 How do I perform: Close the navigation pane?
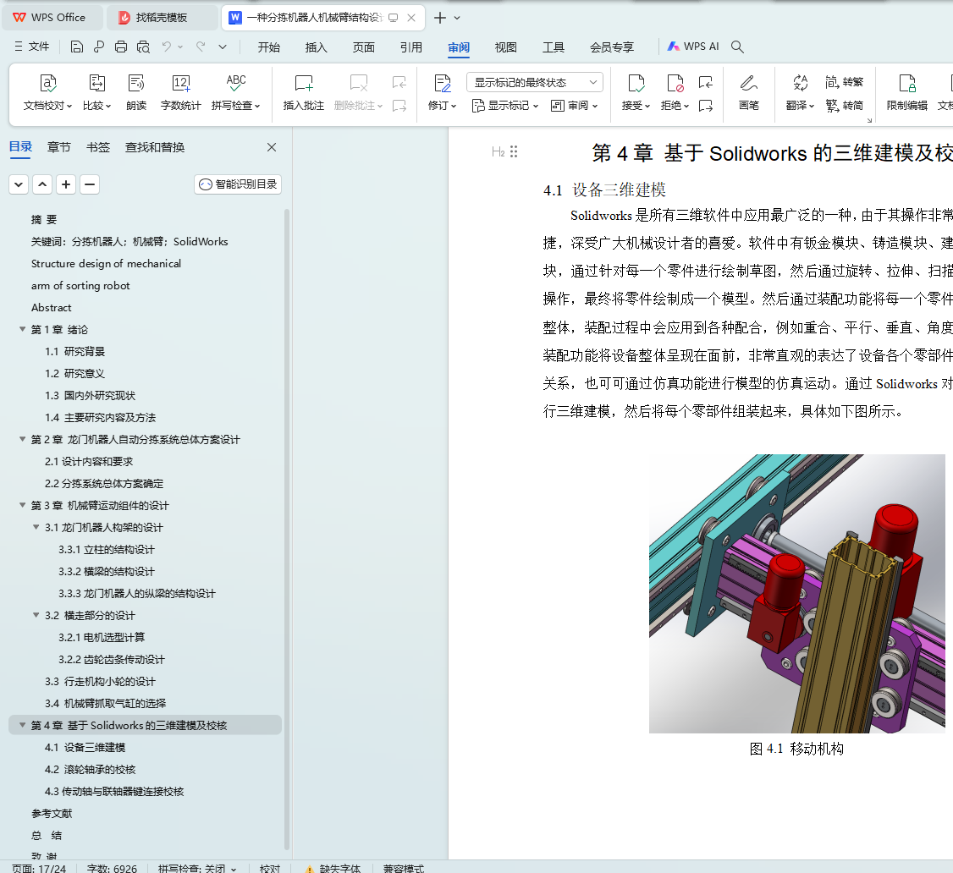pyautogui.click(x=272, y=147)
